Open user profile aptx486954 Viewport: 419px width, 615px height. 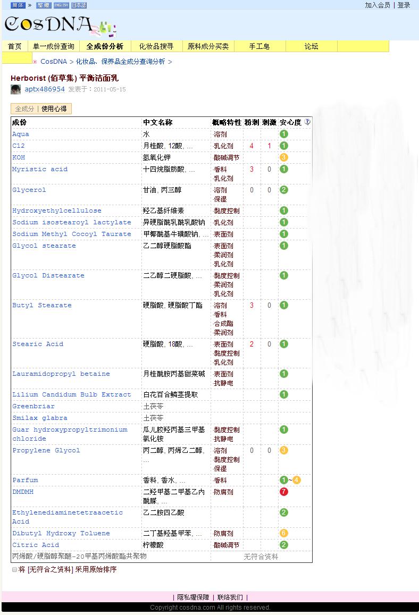(x=45, y=89)
